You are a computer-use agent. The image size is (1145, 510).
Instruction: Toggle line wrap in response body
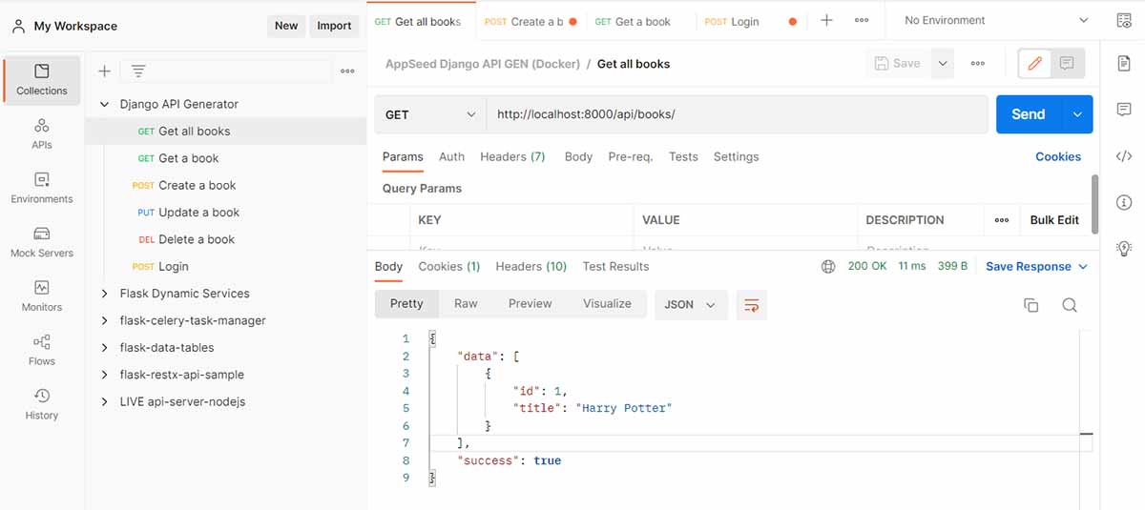[752, 304]
